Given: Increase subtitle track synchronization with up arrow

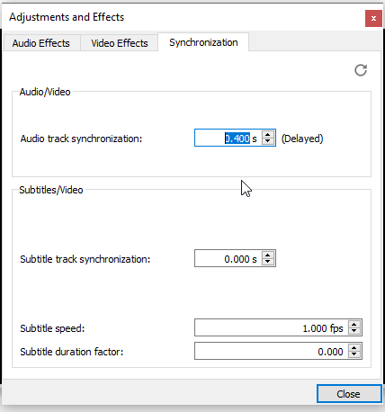Looking at the screenshot, I should pyautogui.click(x=268, y=255).
